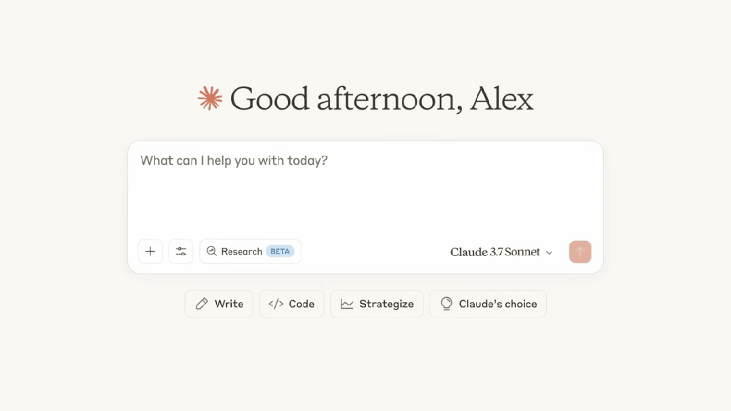
Task: Toggle the Research mode button
Action: click(x=251, y=252)
